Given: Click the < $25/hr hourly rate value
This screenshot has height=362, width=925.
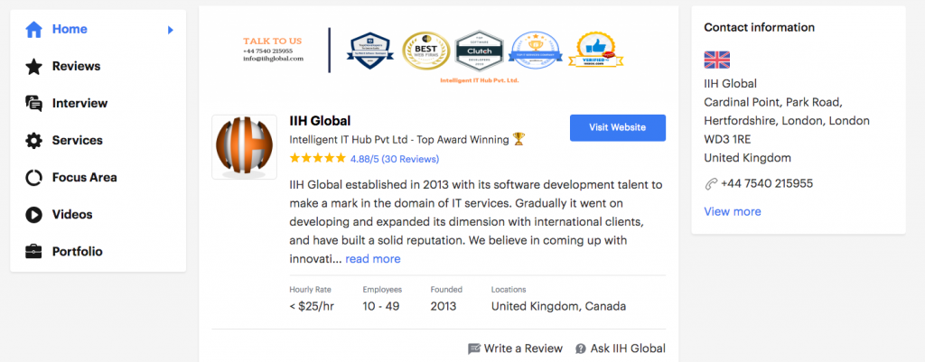Looking at the screenshot, I should (x=312, y=307).
